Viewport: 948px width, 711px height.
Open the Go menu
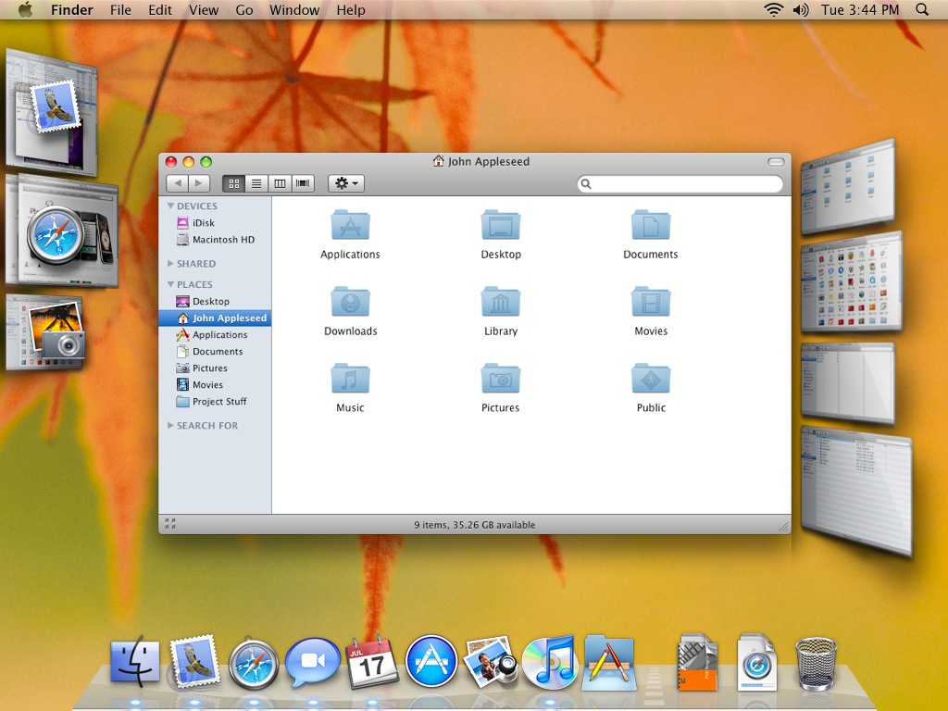click(x=243, y=10)
